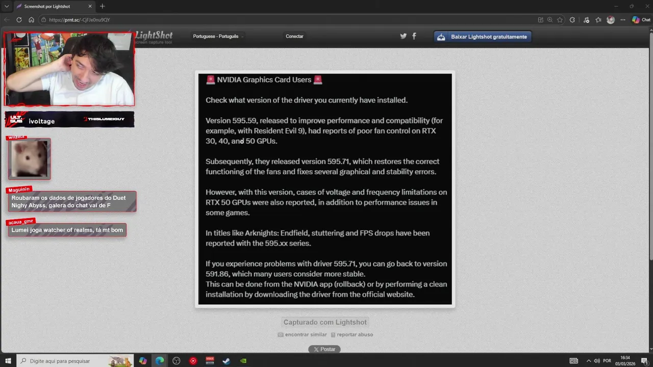Image resolution: width=653 pixels, height=367 pixels.
Task: Reload the page with refresh icon
Action: point(19,20)
